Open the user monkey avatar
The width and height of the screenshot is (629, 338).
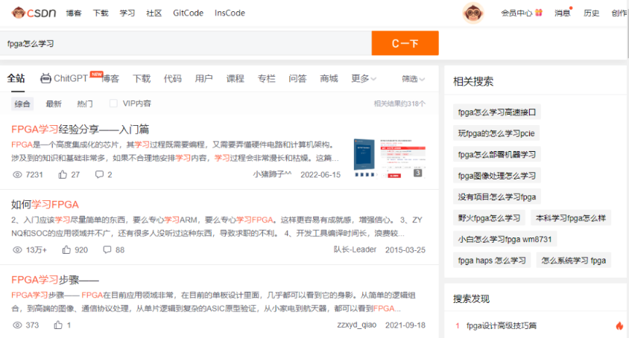[x=473, y=13]
